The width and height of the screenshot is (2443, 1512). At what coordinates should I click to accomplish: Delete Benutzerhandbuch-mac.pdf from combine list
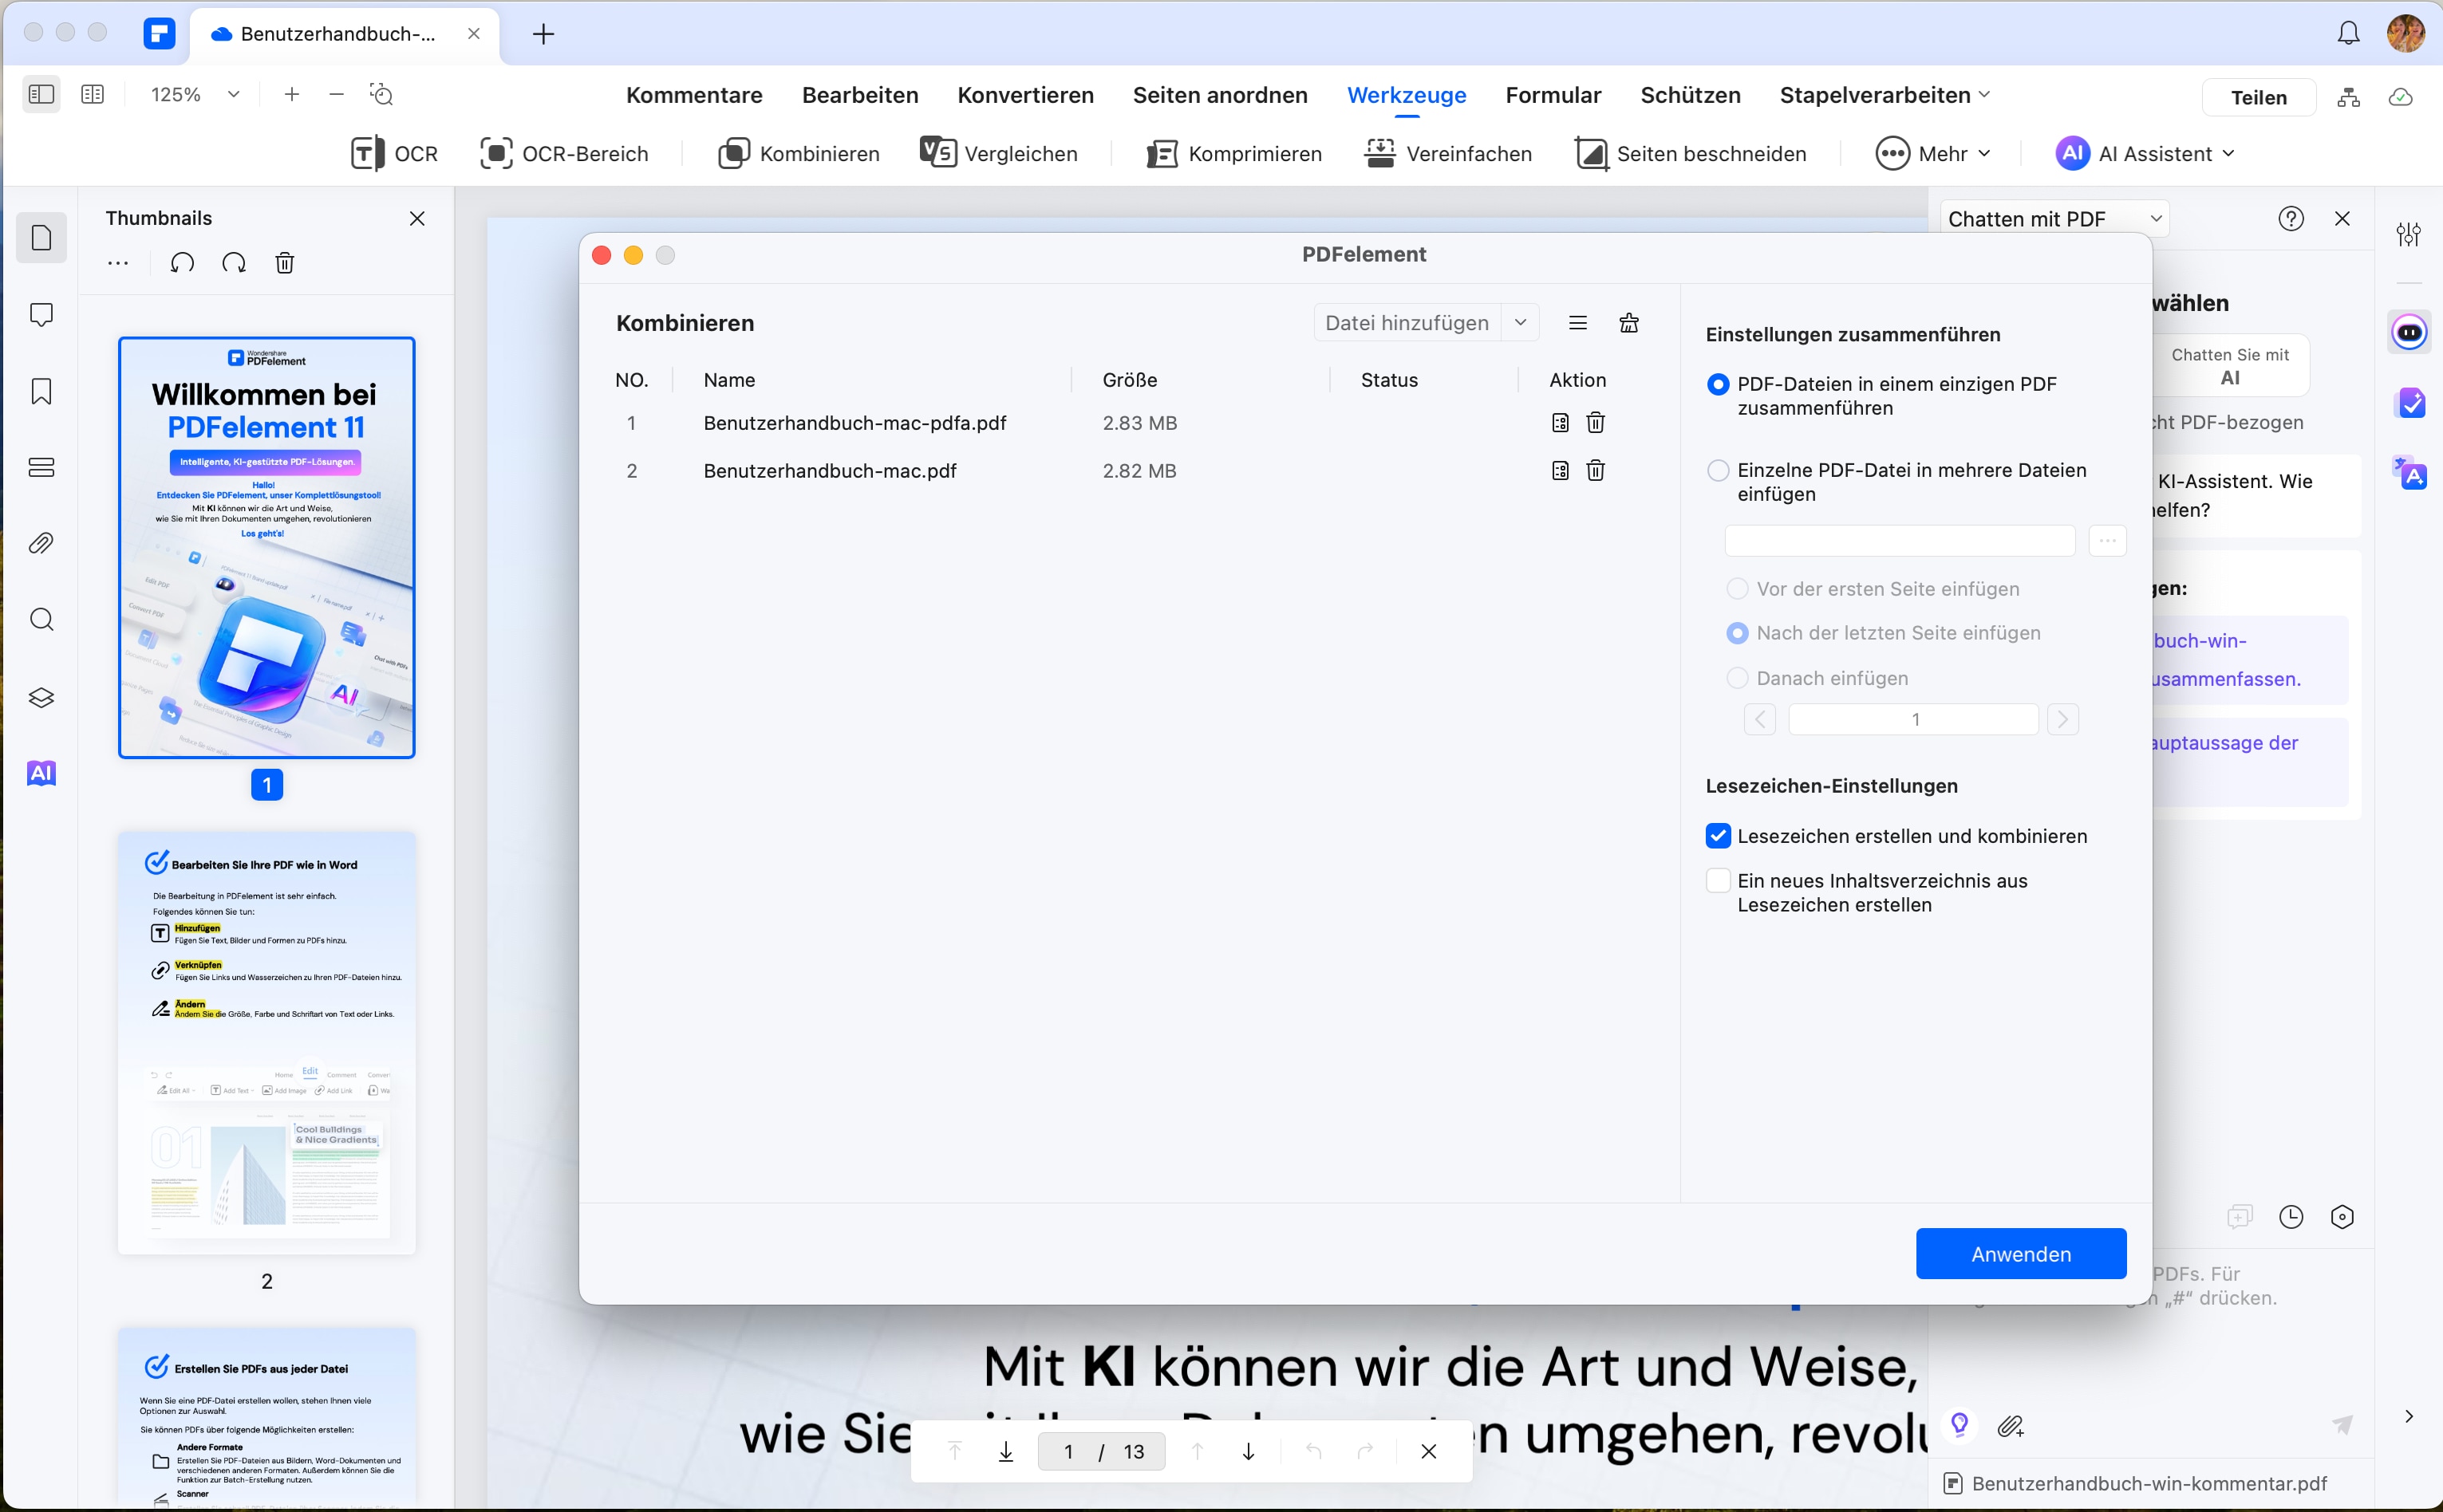pyautogui.click(x=1596, y=470)
